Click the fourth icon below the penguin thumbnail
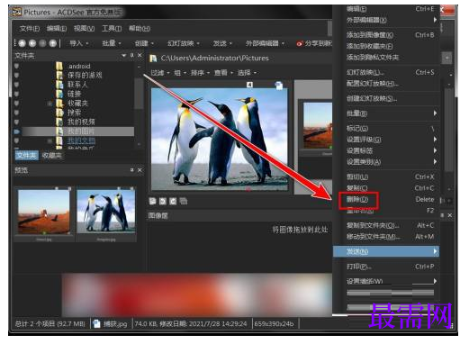The height and width of the screenshot is (344, 469). 184,201
